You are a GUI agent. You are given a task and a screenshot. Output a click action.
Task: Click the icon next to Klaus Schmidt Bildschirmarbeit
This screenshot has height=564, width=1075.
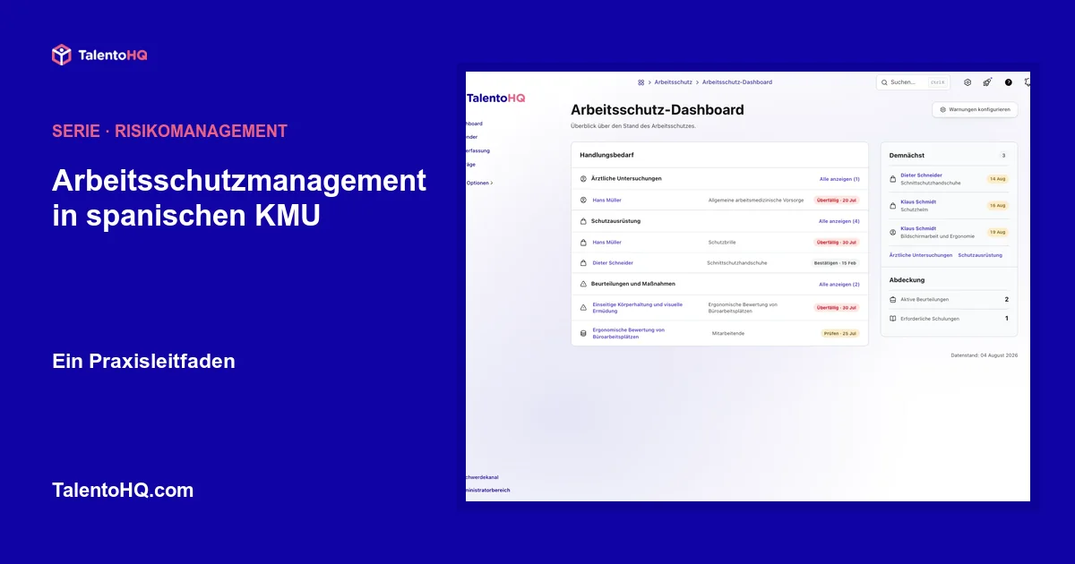pos(893,232)
